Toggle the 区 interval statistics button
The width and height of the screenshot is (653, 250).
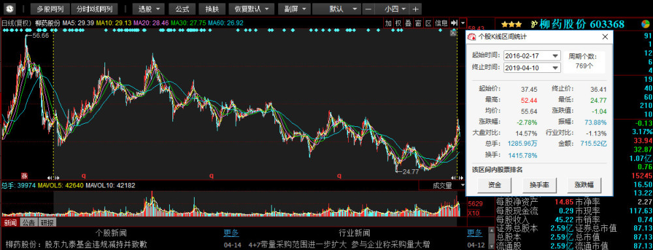(428, 23)
